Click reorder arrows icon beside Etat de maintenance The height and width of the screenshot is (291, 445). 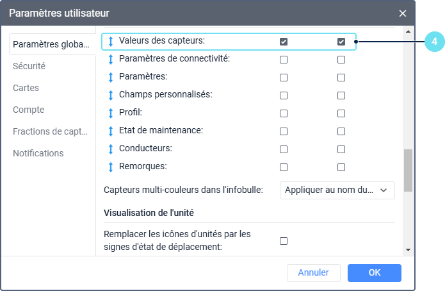(x=111, y=131)
